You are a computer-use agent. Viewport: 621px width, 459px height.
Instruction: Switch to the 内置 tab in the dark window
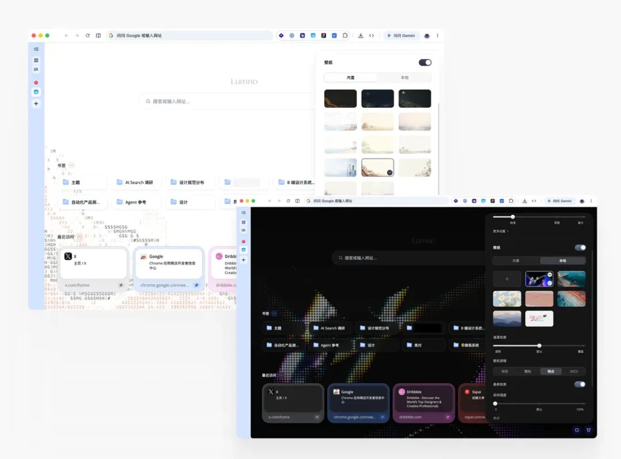click(x=516, y=261)
